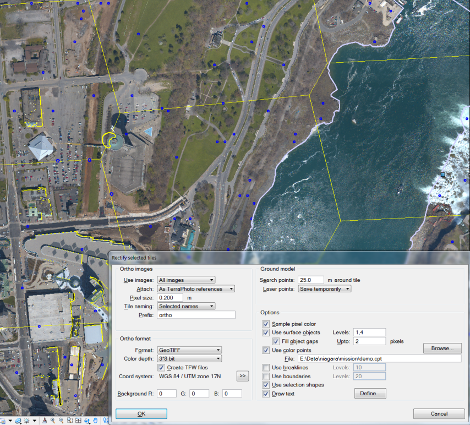Viewport: 470px width, 425px height.
Task: Click the Background R value field
Action: tap(167, 394)
